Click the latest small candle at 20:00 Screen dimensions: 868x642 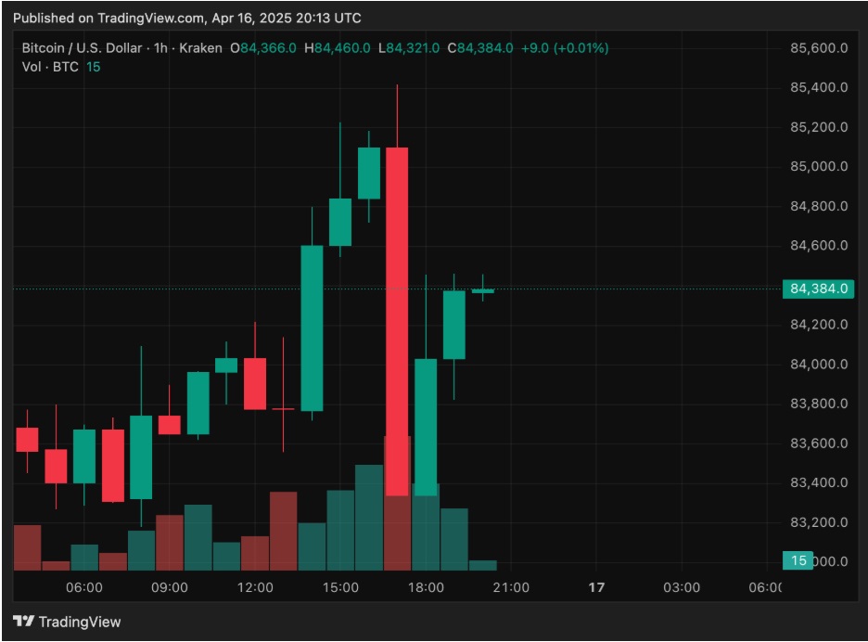pos(483,291)
